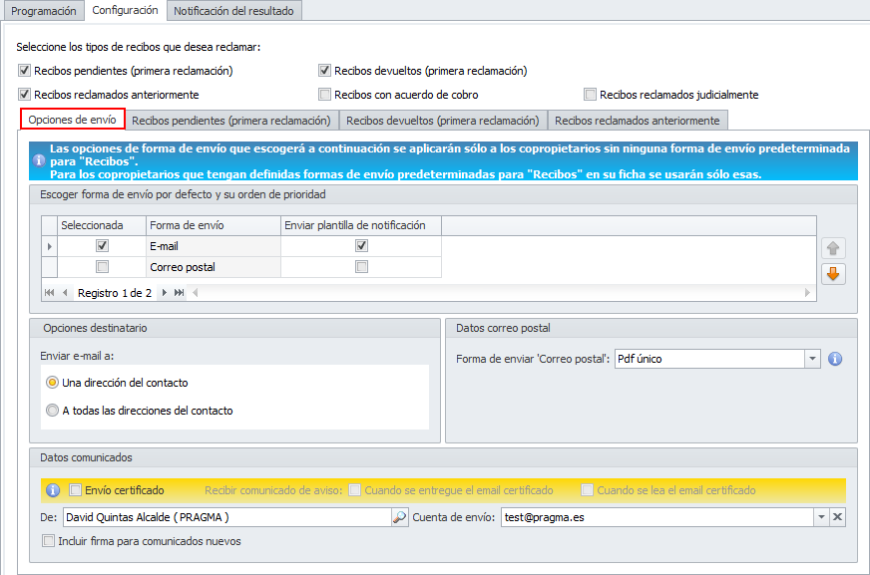870x575 pixels.
Task: Select Una dirección del contacto option
Action: coord(52,383)
